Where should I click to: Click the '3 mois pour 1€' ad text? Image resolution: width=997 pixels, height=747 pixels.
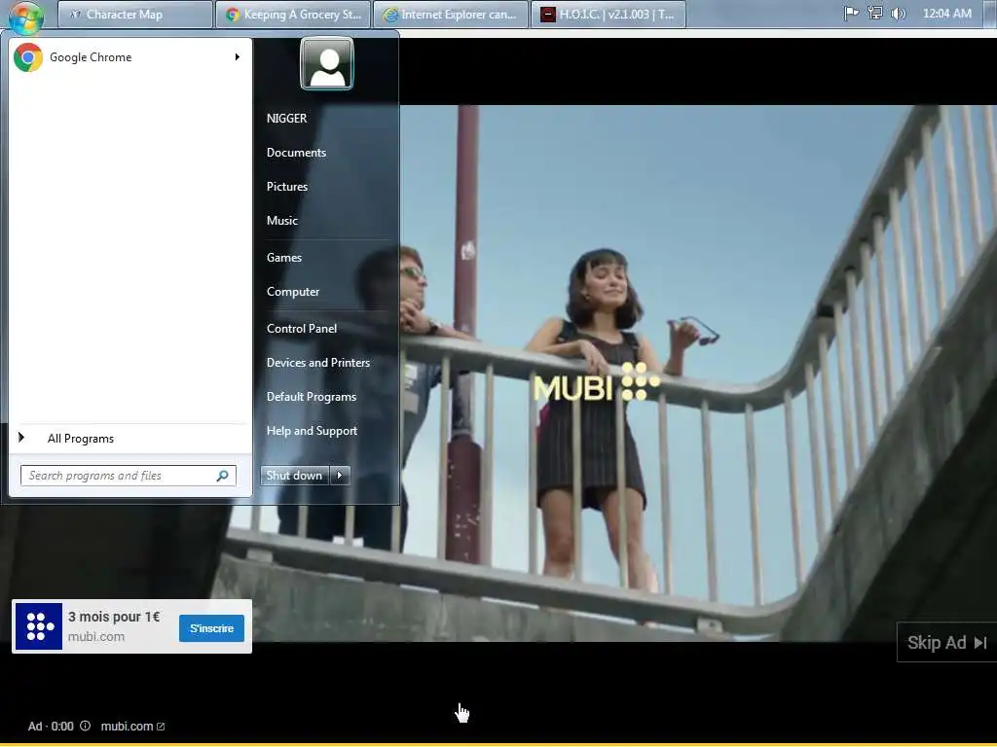point(115,618)
